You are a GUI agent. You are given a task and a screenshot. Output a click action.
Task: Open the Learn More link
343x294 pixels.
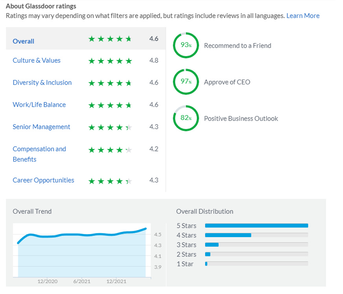click(x=303, y=16)
